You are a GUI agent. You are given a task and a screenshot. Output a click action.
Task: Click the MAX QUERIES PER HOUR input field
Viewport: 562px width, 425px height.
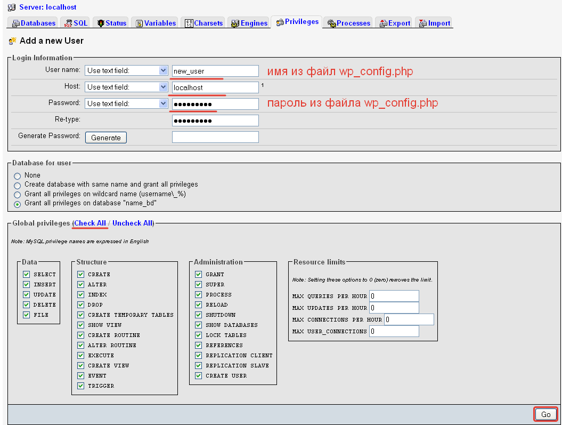coord(394,296)
